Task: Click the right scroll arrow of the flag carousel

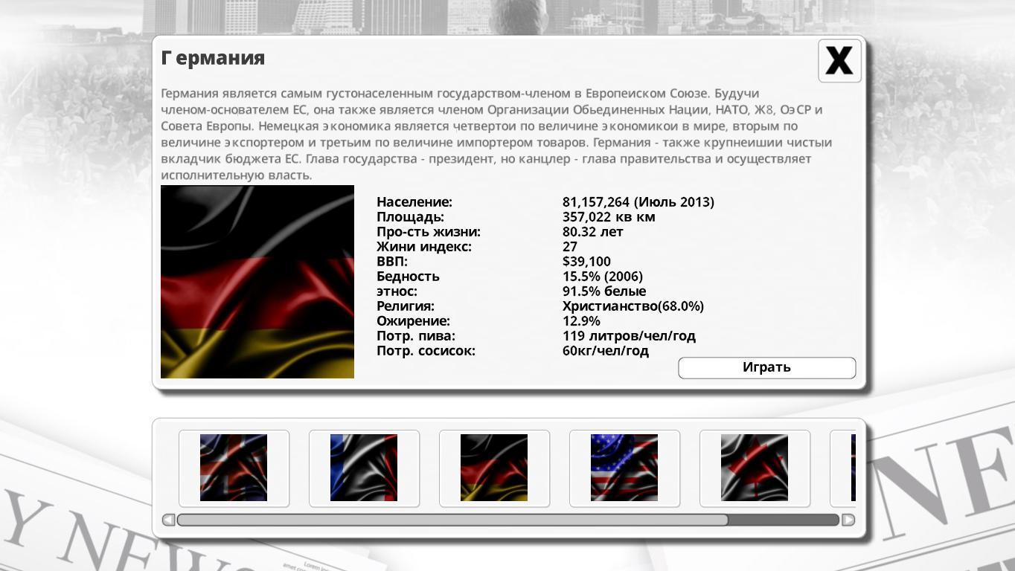Action: pos(848,520)
